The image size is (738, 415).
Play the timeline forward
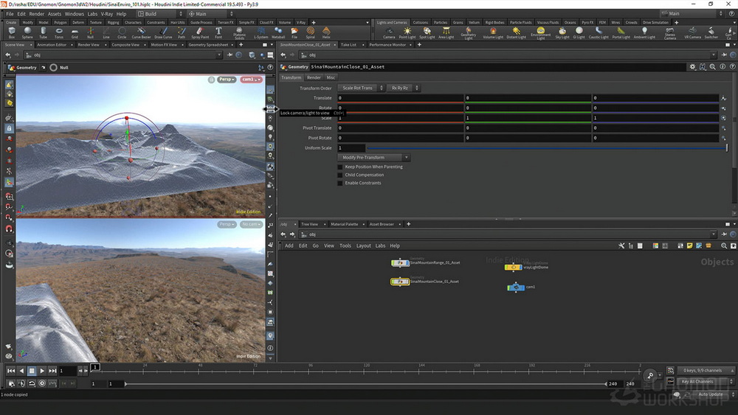click(42, 371)
